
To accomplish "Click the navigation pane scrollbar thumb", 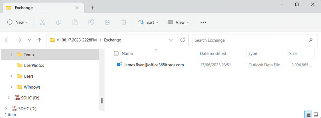I will [102, 100].
